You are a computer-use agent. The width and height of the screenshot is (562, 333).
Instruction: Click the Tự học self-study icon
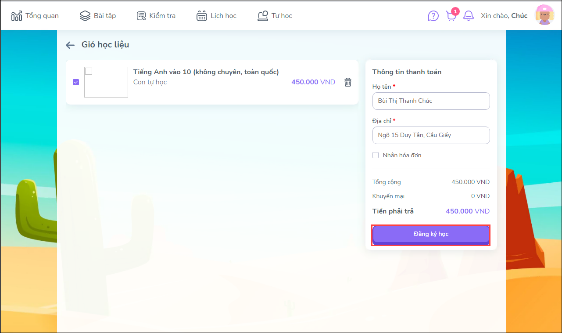pos(263,16)
